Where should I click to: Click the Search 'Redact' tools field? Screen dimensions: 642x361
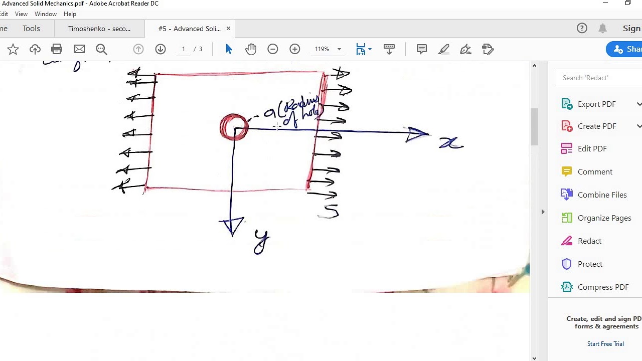click(599, 78)
